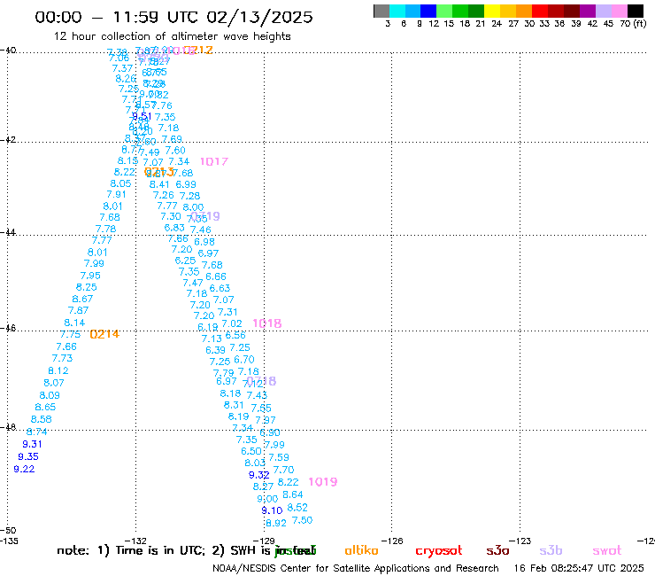Click the wave height value 8.74
Screen dimensions: 655x576
pos(37,432)
